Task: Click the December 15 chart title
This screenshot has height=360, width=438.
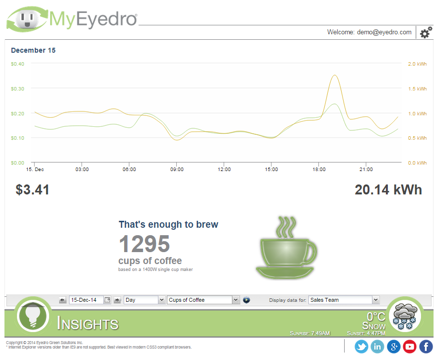Action: [33, 50]
